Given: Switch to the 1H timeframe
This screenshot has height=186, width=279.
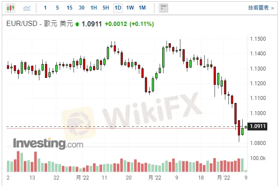Looking at the screenshot, I should point(93,8).
